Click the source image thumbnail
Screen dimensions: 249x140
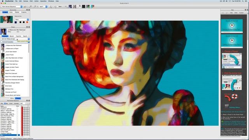click(x=7, y=19)
